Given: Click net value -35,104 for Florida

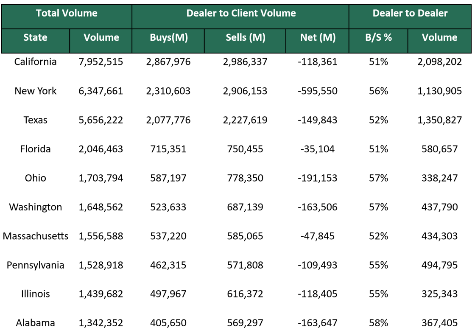Looking at the screenshot, I should (x=318, y=149).
